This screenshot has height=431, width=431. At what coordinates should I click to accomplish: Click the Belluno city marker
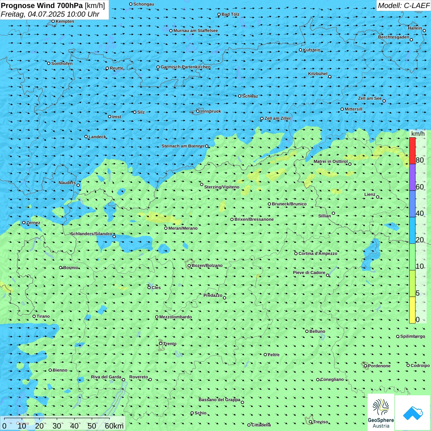[x=307, y=331]
